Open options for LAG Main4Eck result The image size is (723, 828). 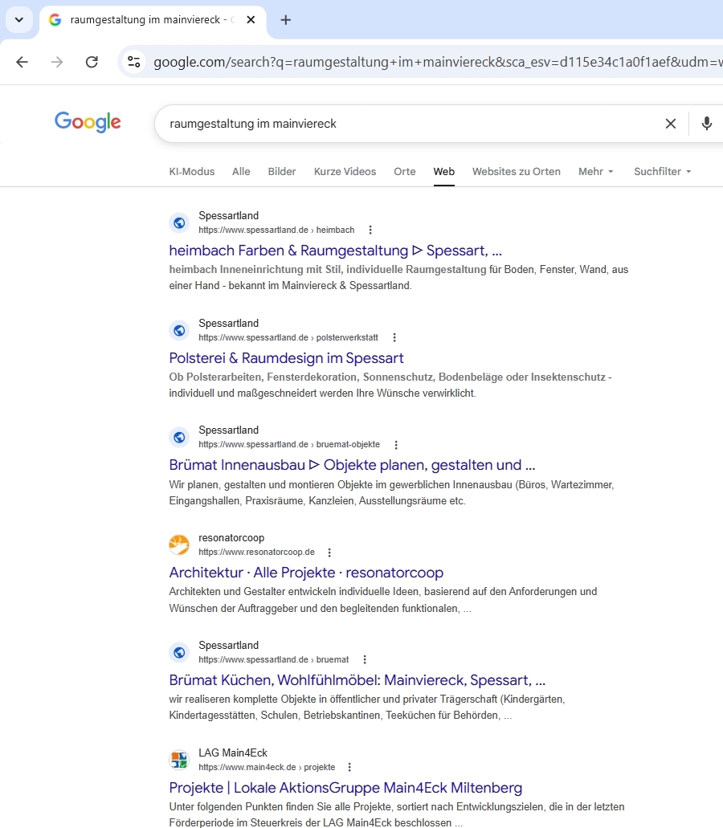(x=349, y=768)
